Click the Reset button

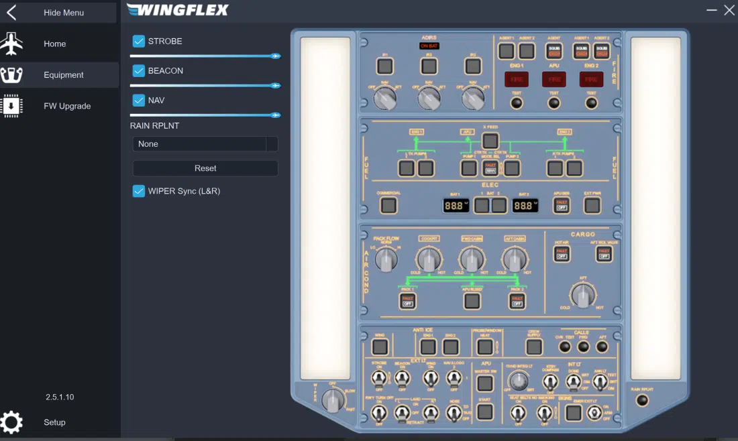coord(205,168)
